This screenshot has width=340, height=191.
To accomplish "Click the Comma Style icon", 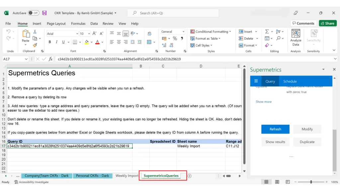I will pos(182,38).
